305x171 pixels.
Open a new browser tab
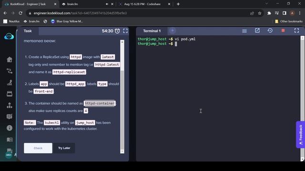click(178, 4)
